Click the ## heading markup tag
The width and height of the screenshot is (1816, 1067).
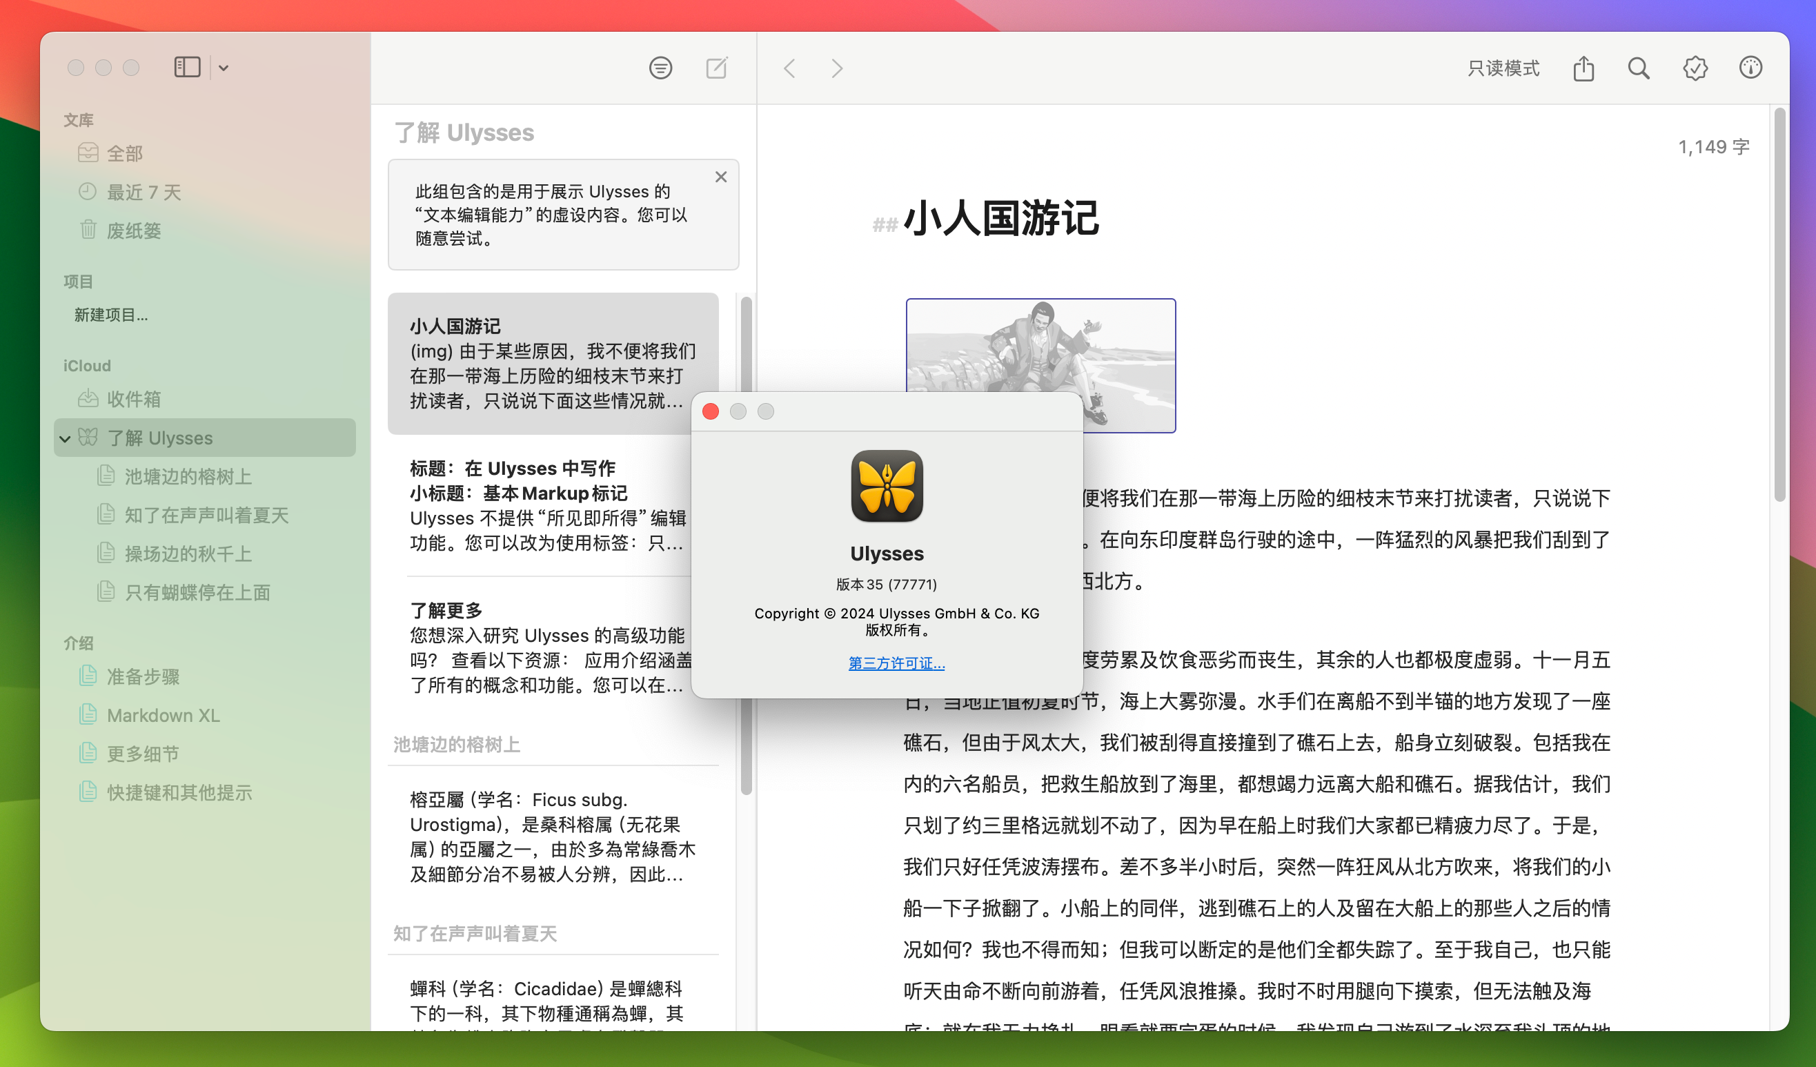coord(885,225)
